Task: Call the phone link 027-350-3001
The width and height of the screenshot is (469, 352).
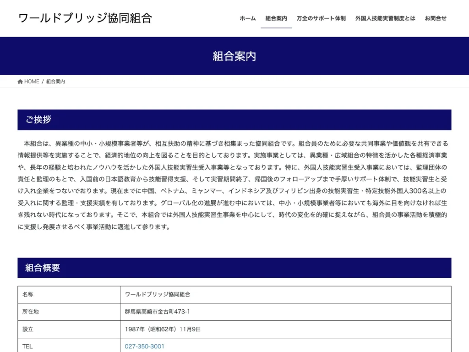Action: [144, 346]
